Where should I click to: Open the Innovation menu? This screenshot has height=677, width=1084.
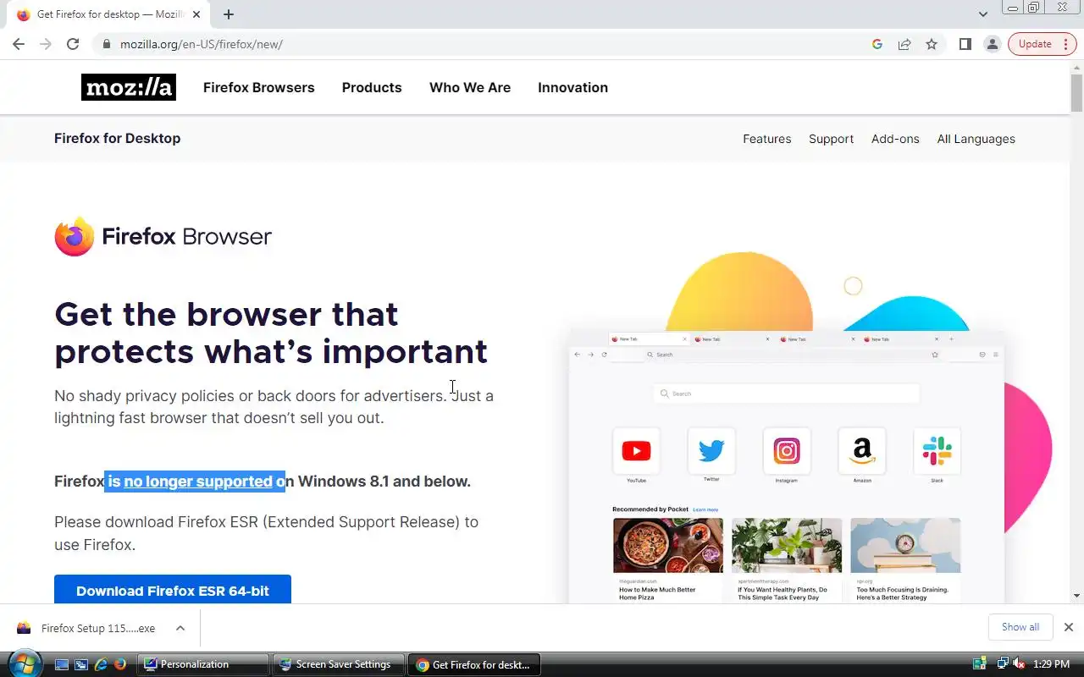pos(572,87)
